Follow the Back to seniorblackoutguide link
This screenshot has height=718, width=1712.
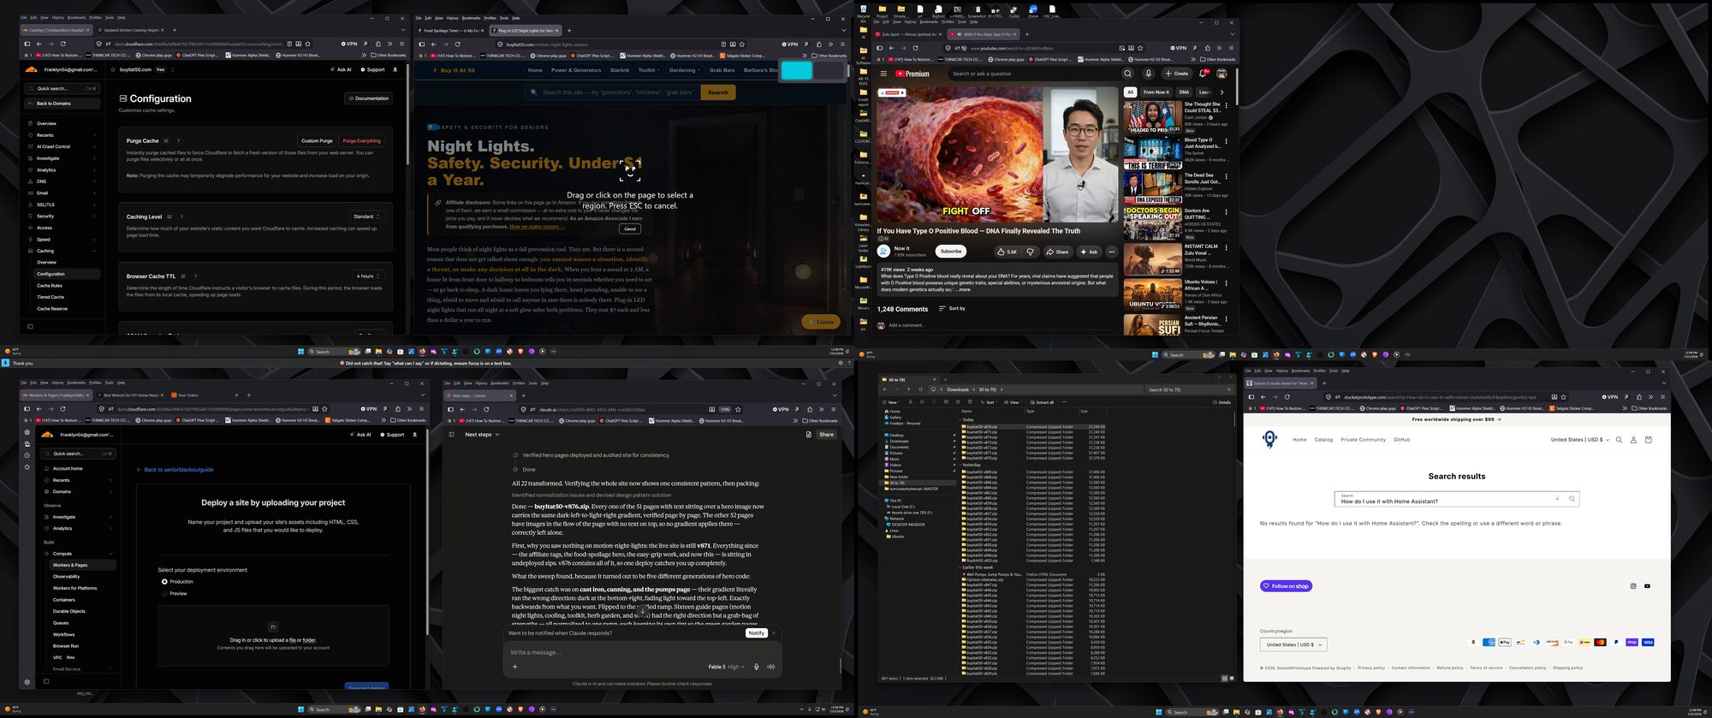pos(175,470)
